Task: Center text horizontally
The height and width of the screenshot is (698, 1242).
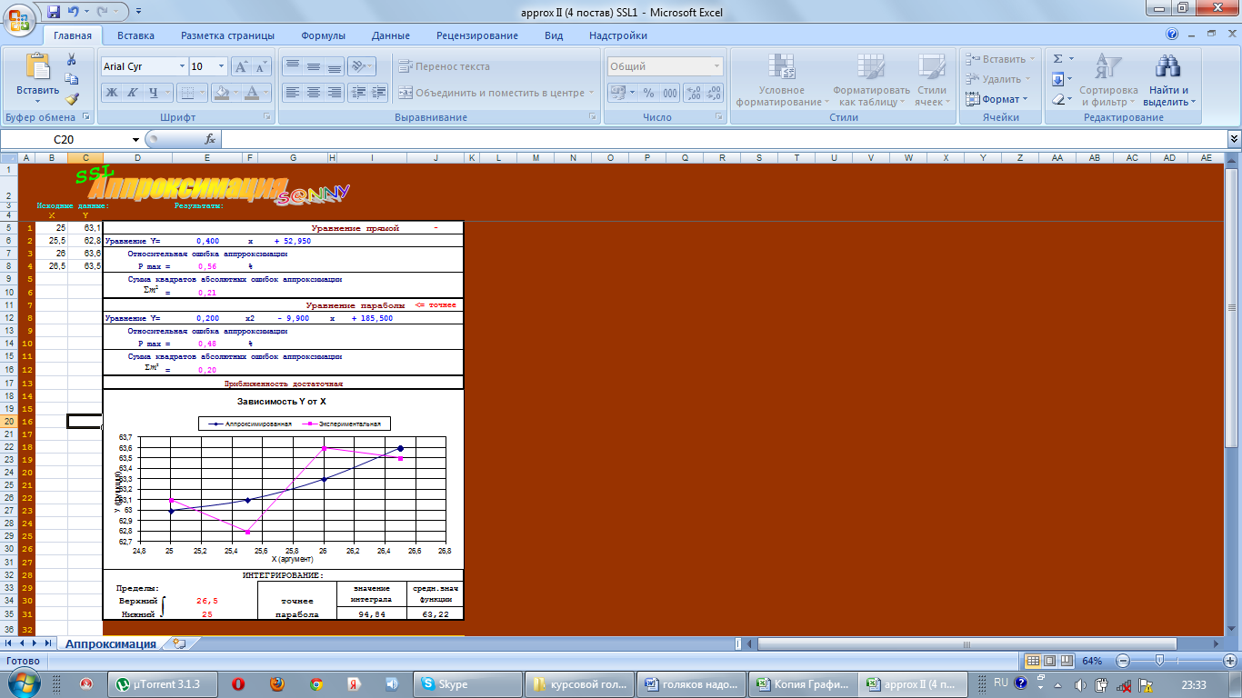Action: pos(313,92)
